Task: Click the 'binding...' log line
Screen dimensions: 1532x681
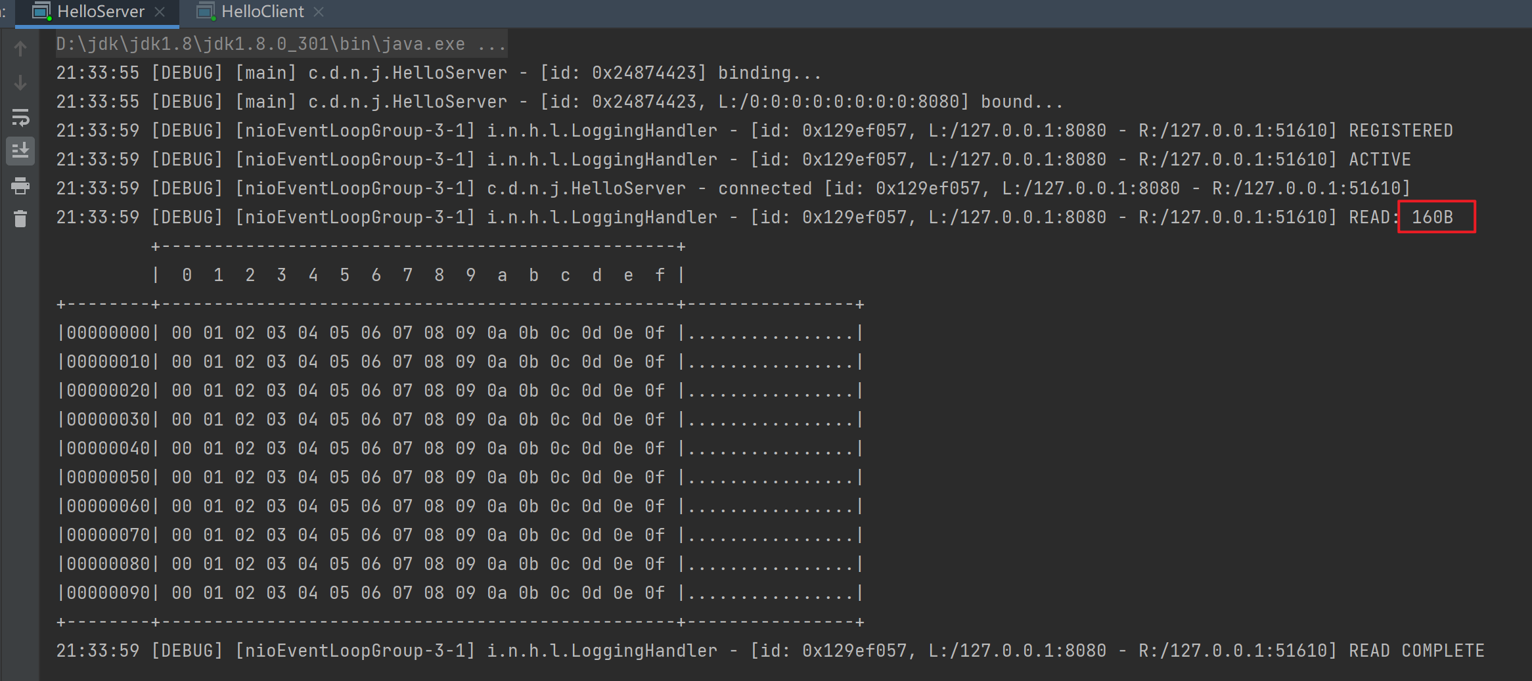Action: [769, 73]
